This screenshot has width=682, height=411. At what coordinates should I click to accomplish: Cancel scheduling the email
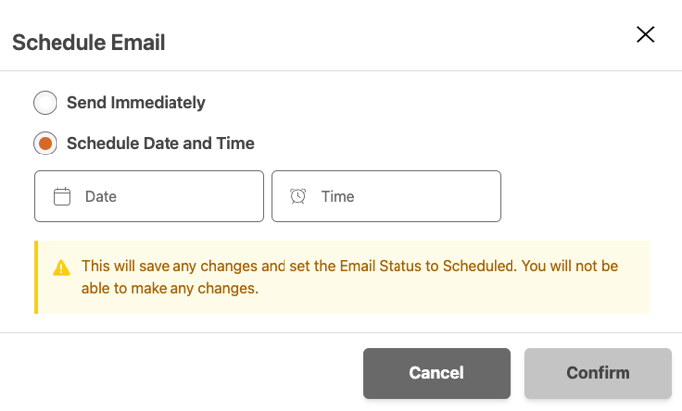(x=436, y=373)
